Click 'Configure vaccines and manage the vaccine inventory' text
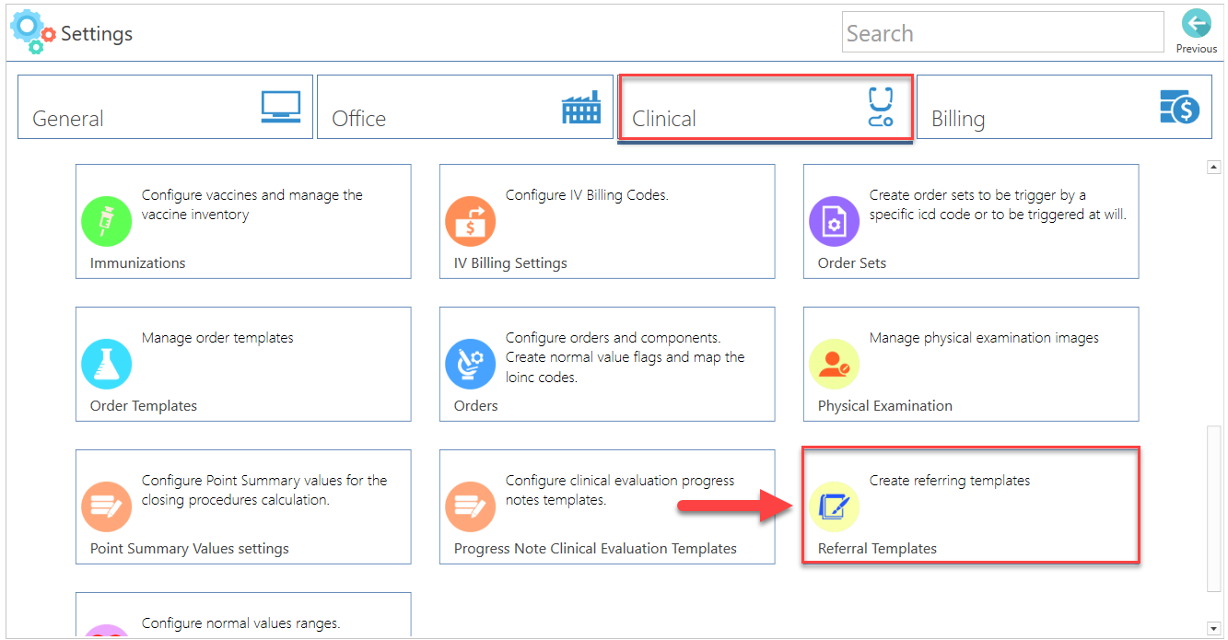1228x640 pixels. pyautogui.click(x=252, y=204)
